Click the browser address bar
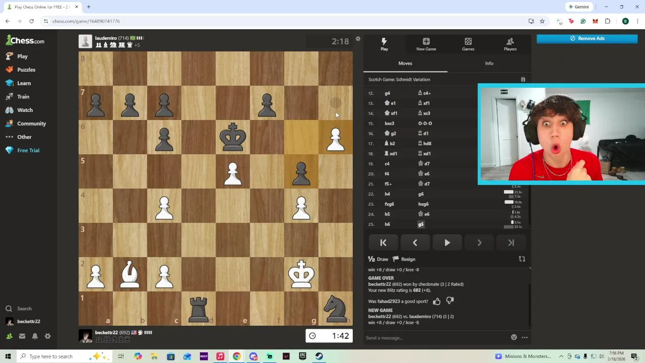Image resolution: width=645 pixels, height=363 pixels. point(282,21)
